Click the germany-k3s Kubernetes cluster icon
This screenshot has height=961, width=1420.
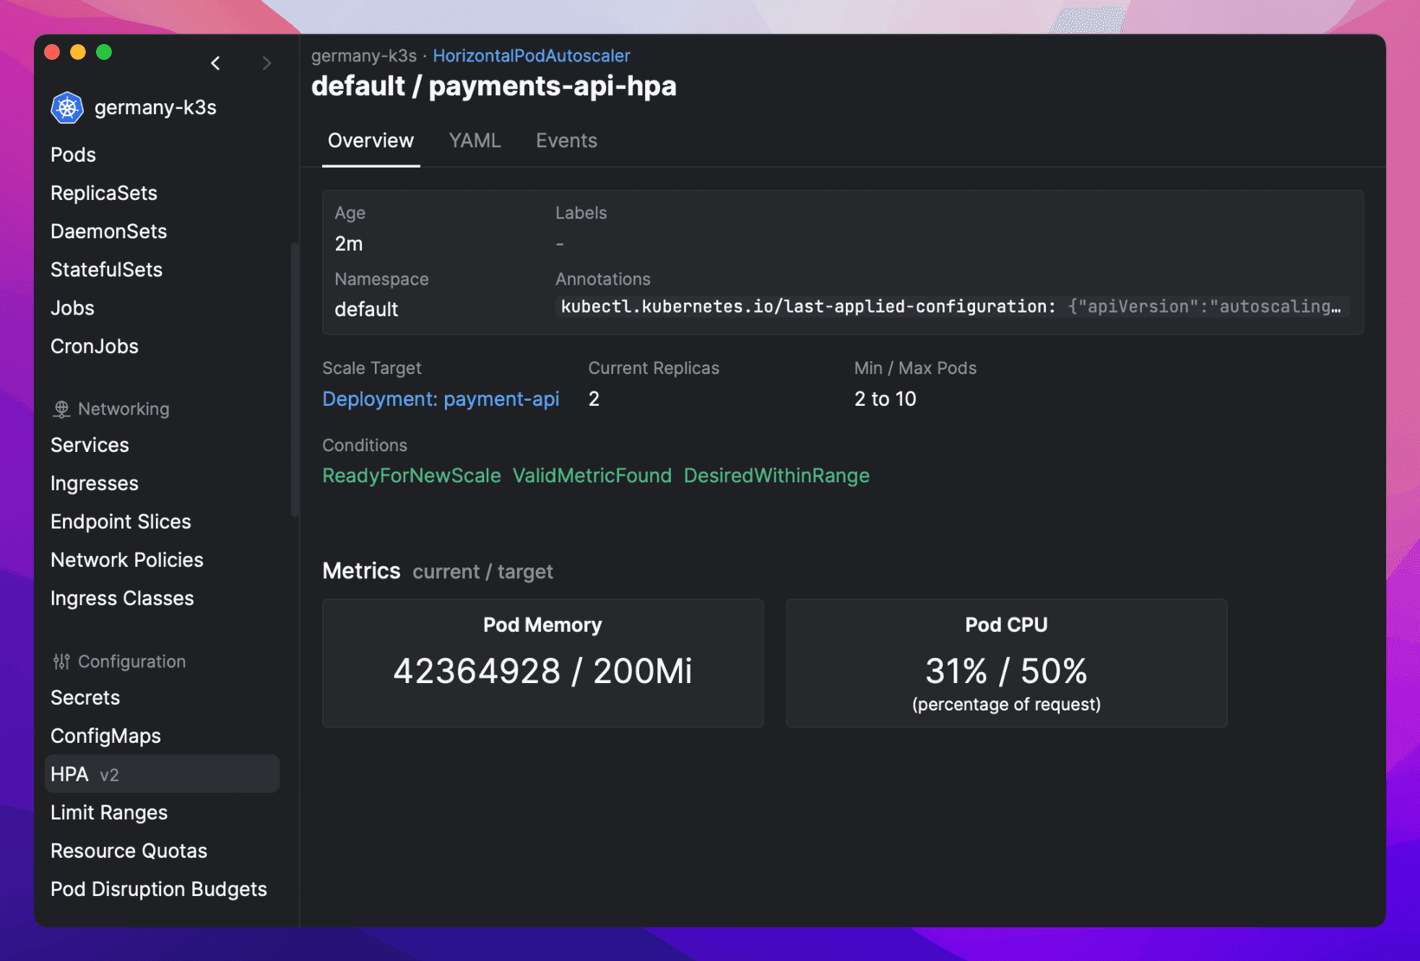pyautogui.click(x=67, y=107)
